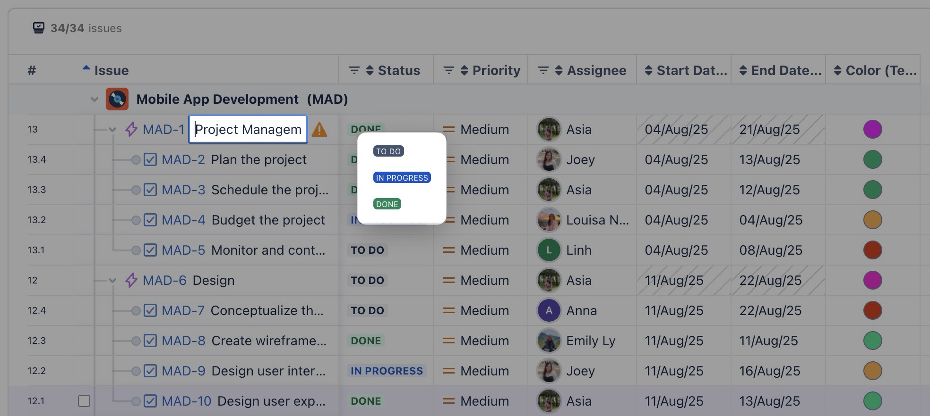Collapse the MAD-1 epic children
The width and height of the screenshot is (930, 416).
click(x=112, y=129)
